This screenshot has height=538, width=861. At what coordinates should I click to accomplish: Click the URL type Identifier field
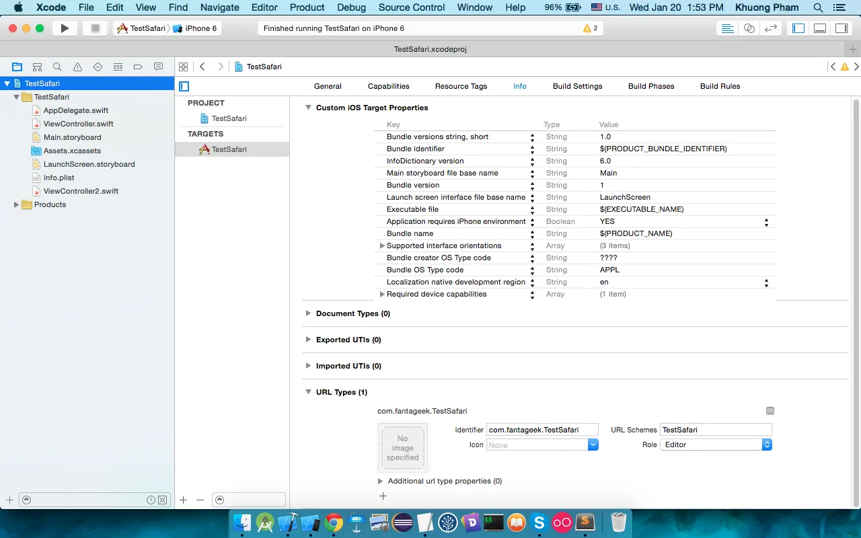542,430
